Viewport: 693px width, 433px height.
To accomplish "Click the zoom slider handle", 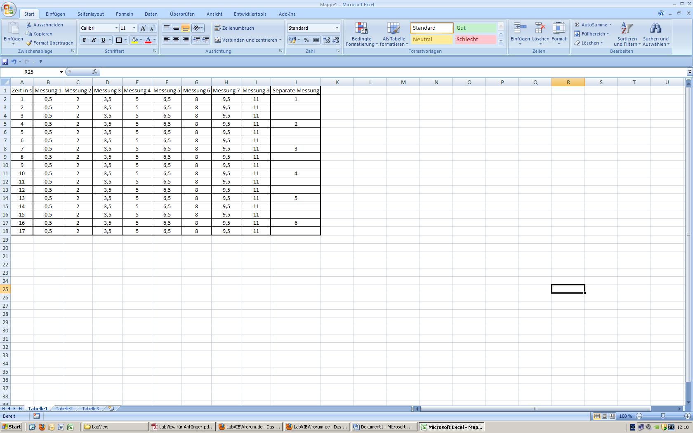I will point(663,417).
